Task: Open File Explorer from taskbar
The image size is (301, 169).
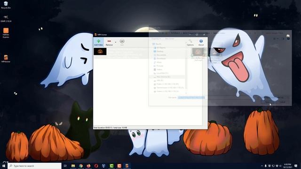Action: click(73, 166)
